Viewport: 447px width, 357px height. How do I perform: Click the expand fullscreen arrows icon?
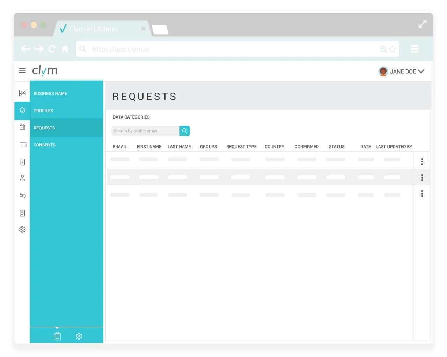click(x=423, y=24)
